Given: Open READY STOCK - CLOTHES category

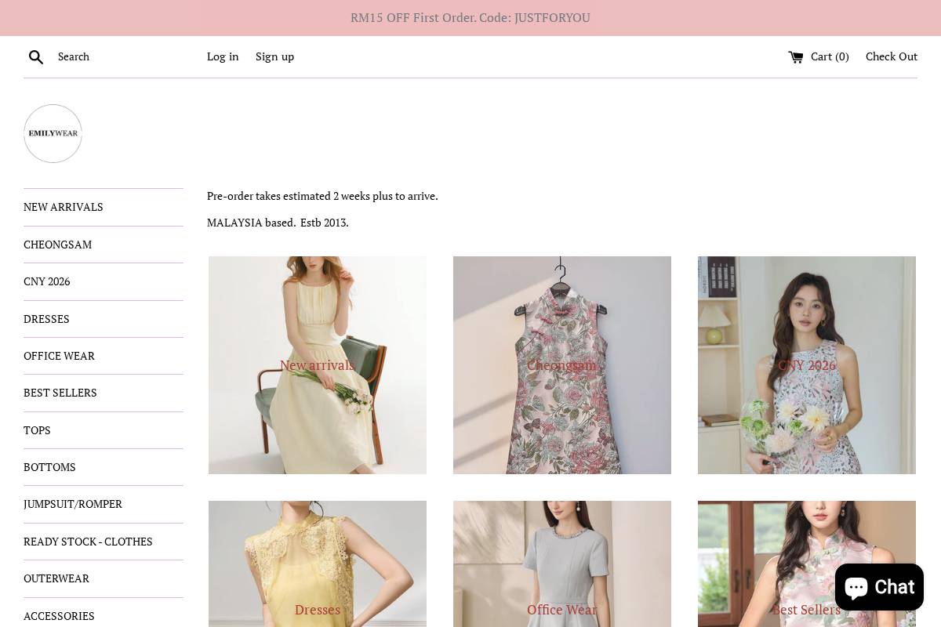Looking at the screenshot, I should point(88,541).
